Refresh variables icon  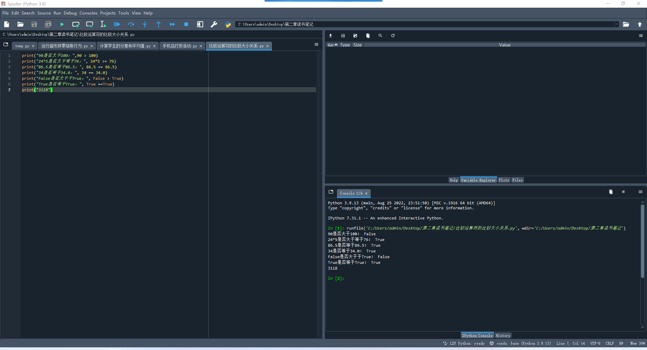pos(393,36)
